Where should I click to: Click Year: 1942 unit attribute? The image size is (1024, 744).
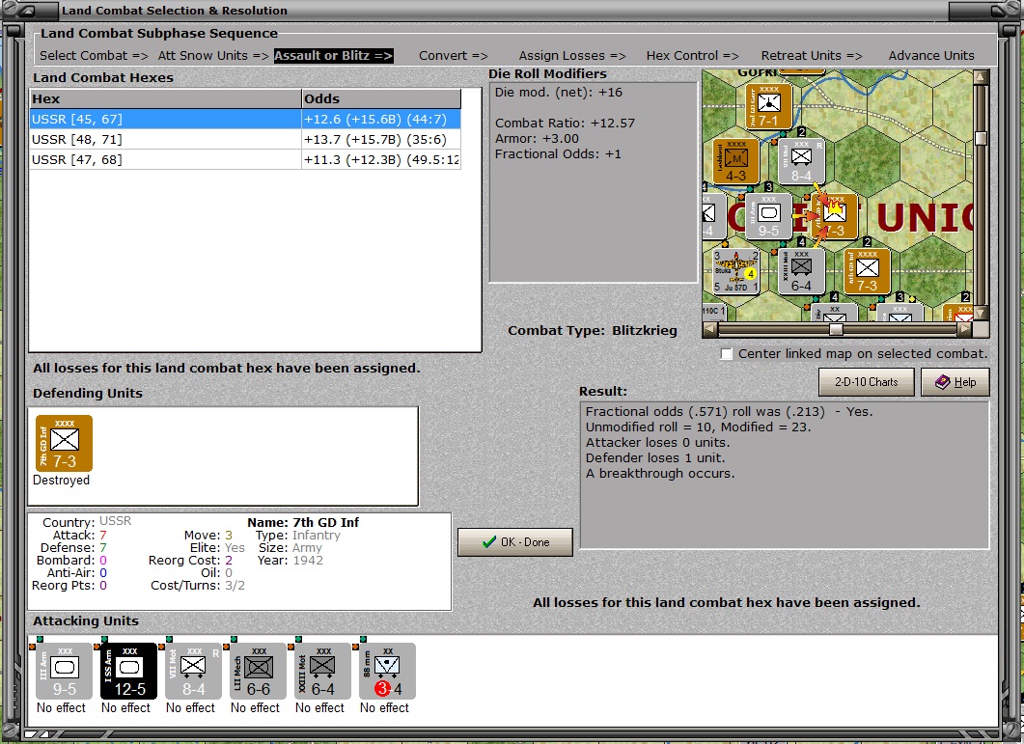tap(290, 560)
